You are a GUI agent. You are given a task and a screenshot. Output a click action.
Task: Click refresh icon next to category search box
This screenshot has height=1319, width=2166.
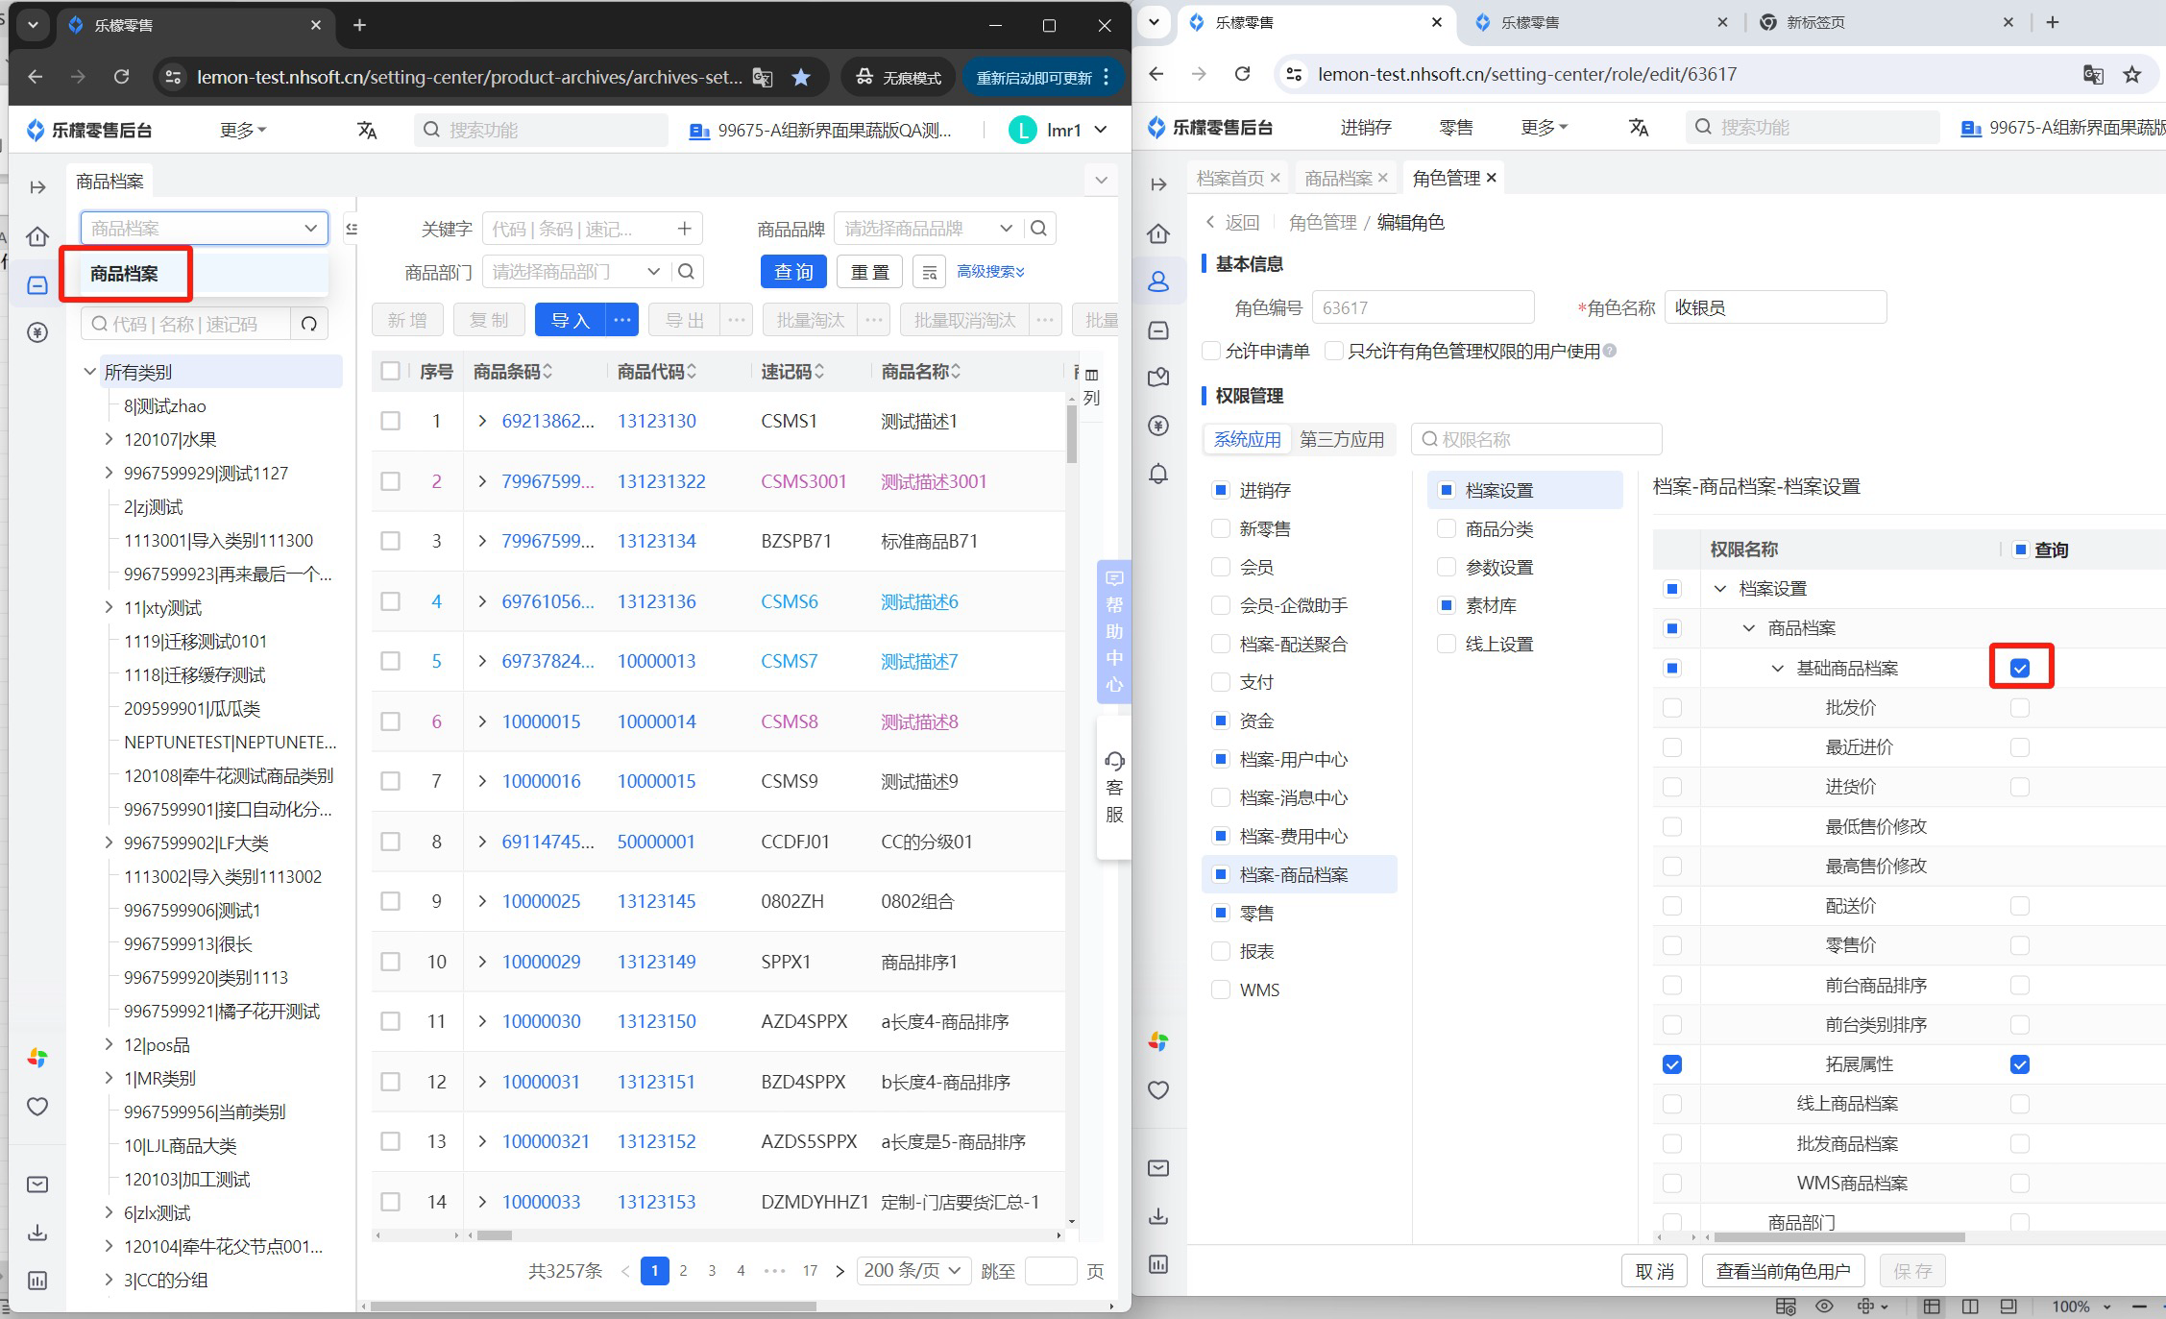tap(309, 325)
